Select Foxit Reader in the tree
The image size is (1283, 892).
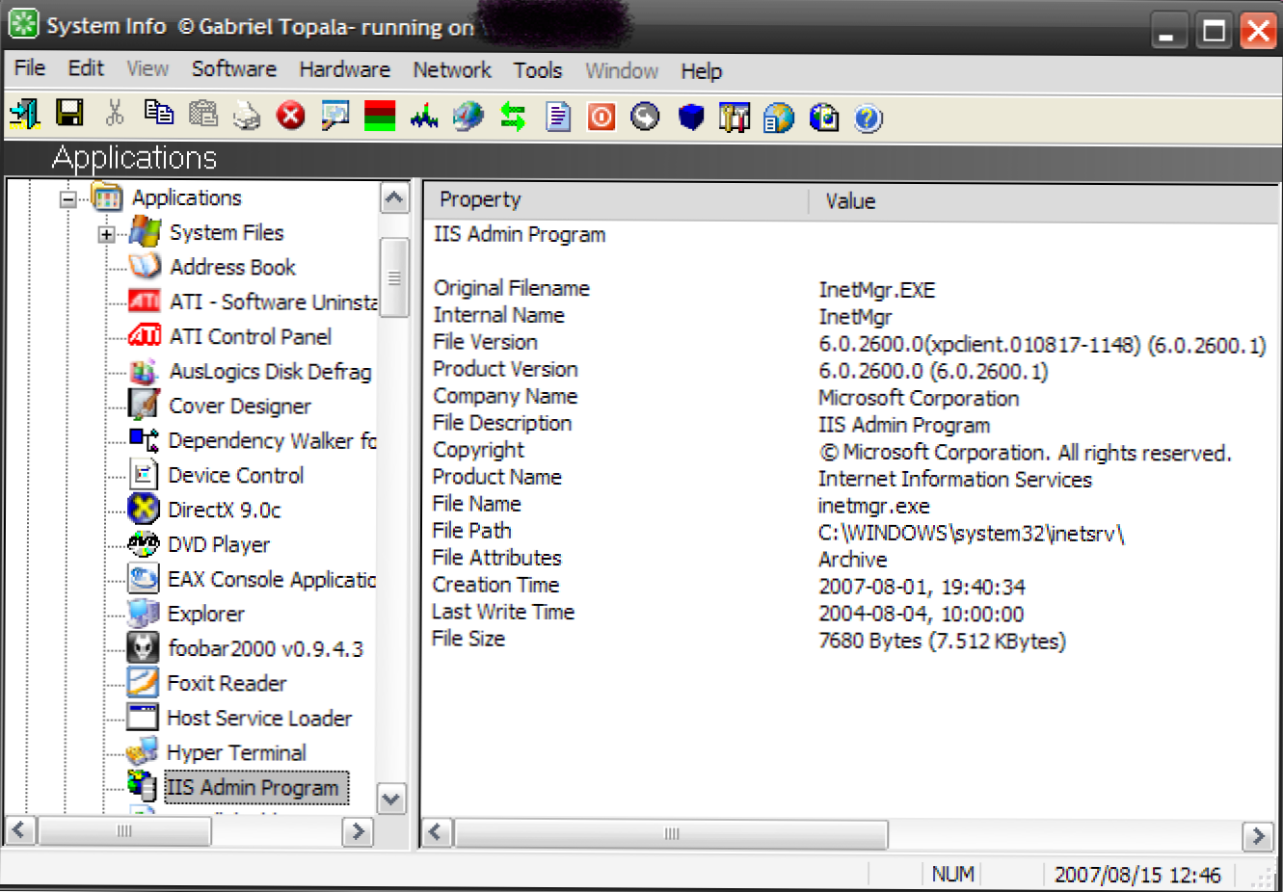pos(227,683)
